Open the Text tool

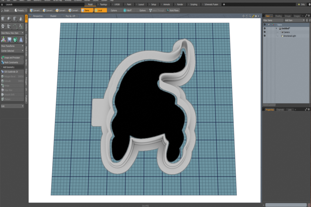20,26
